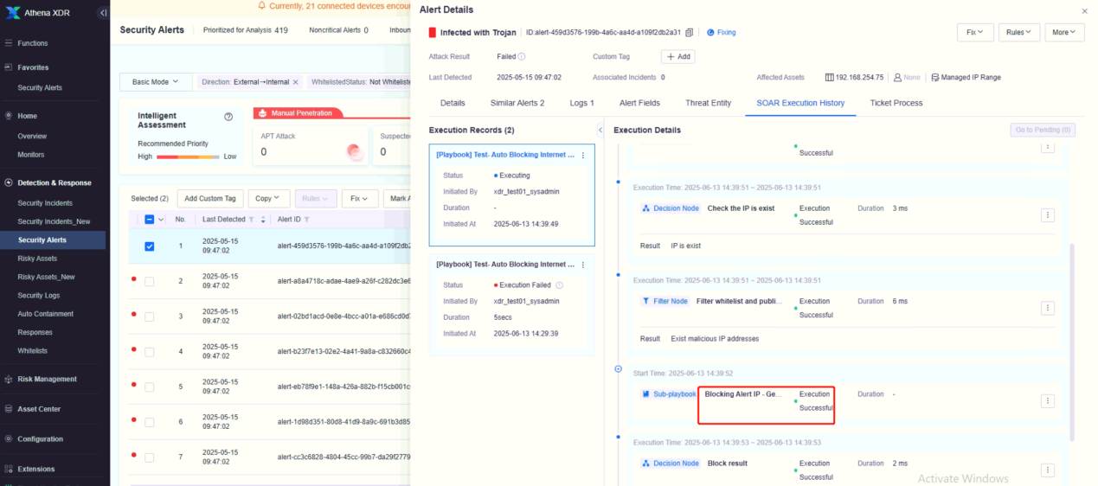This screenshot has width=1098, height=486.
Task: Click the Managed IP Range icon
Action: point(934,78)
